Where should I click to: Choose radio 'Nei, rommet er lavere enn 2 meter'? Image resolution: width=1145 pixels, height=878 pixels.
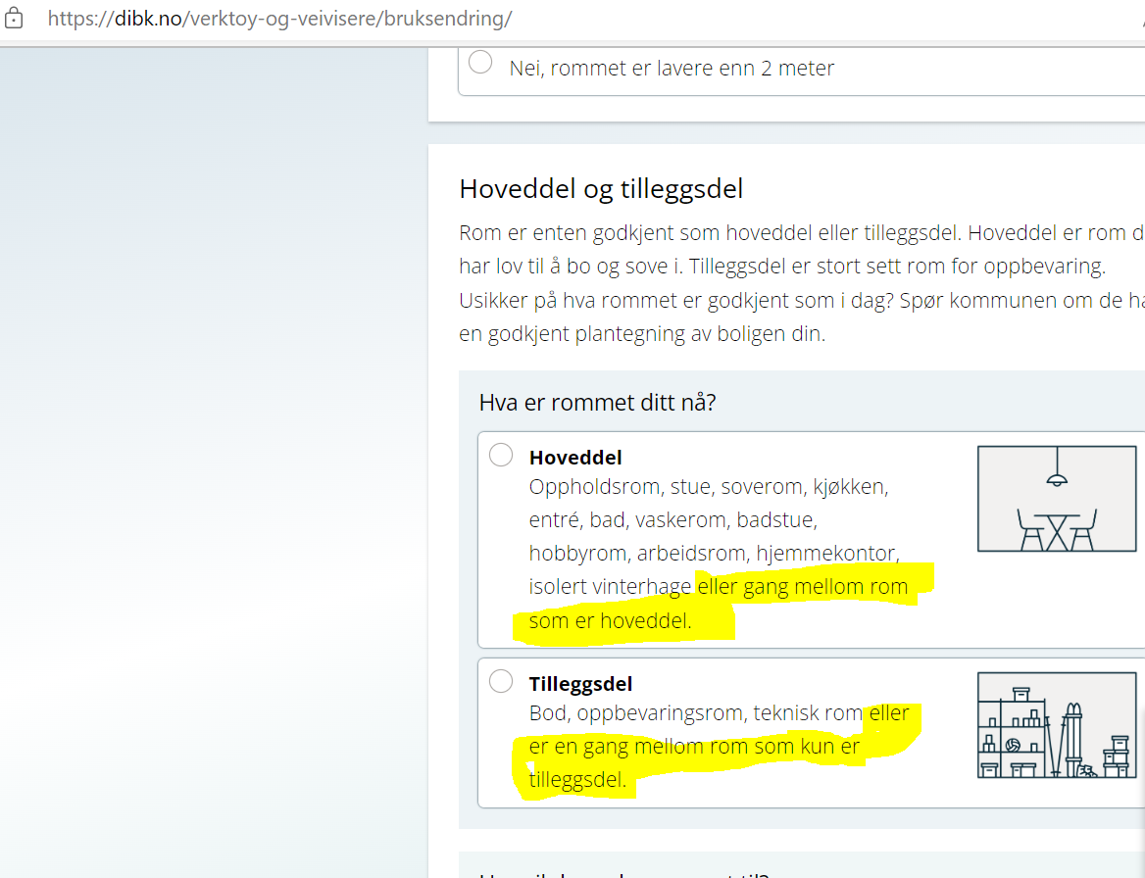tap(480, 62)
